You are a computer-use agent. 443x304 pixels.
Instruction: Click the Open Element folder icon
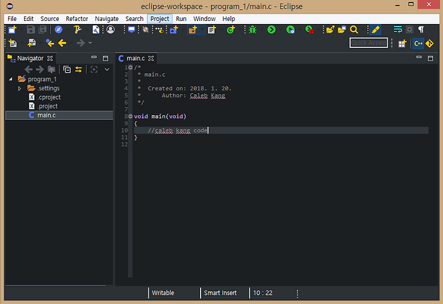coord(330,30)
